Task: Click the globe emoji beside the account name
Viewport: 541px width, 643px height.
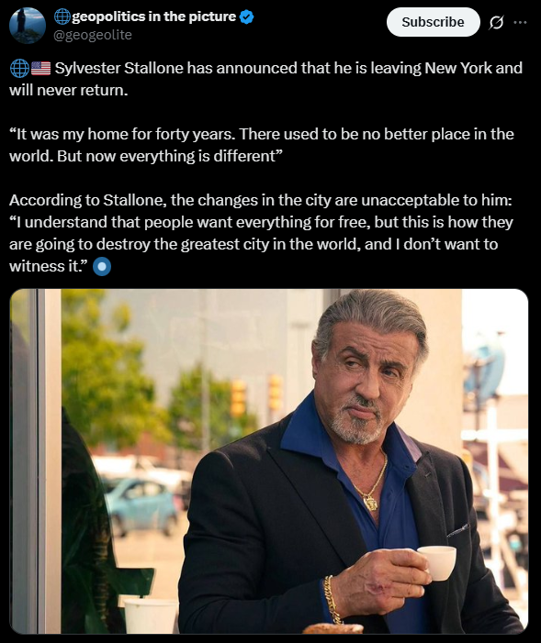Action: (62, 17)
